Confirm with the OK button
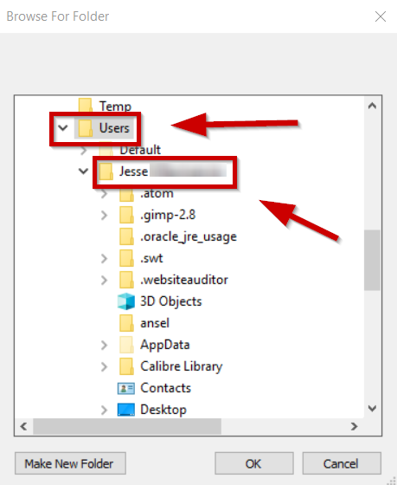The image size is (397, 485). [x=254, y=463]
